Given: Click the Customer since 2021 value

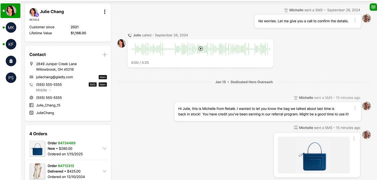Looking at the screenshot, I should pyautogui.click(x=75, y=27).
